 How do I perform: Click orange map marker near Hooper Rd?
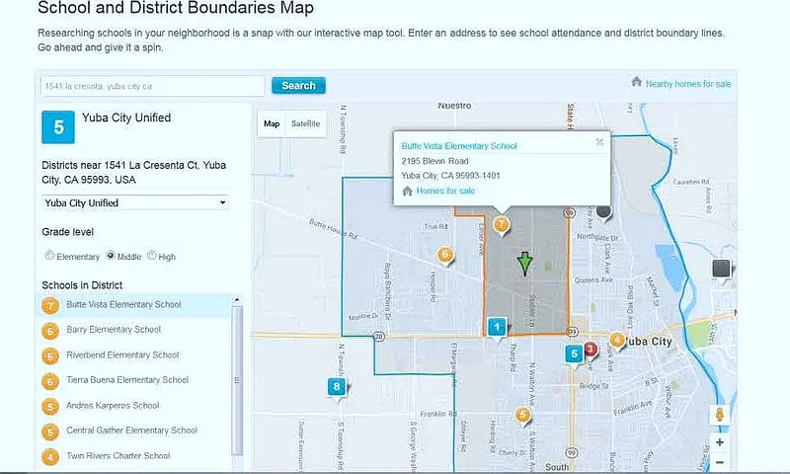[445, 256]
